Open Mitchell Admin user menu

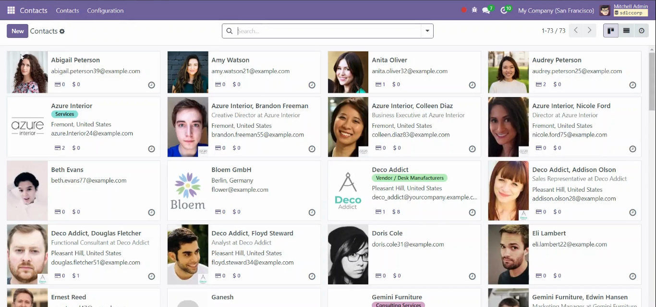pyautogui.click(x=625, y=10)
